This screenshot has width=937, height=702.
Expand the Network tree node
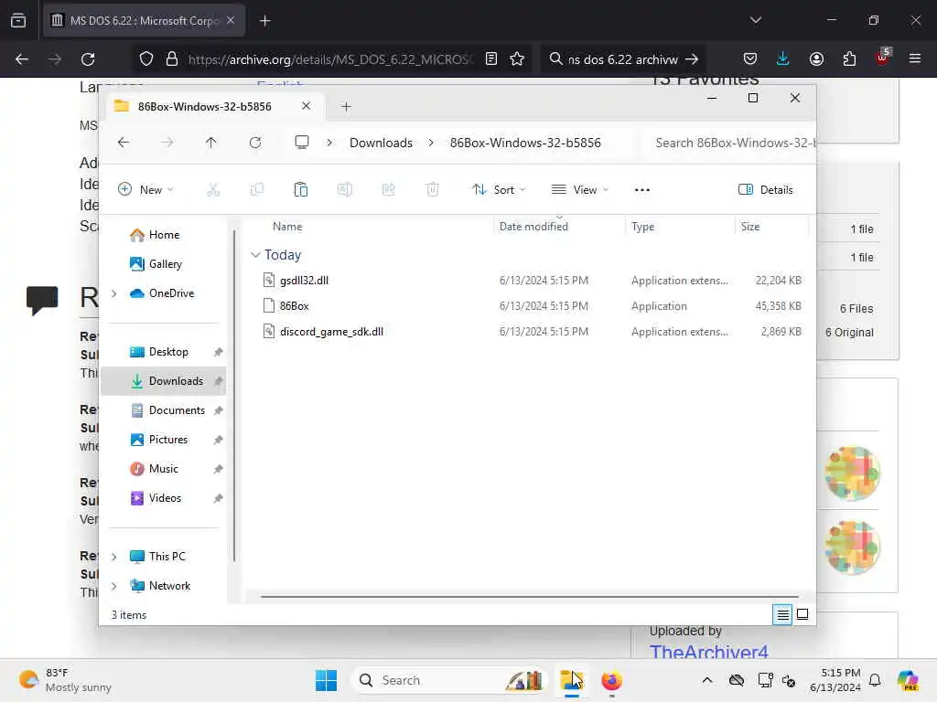coord(114,586)
